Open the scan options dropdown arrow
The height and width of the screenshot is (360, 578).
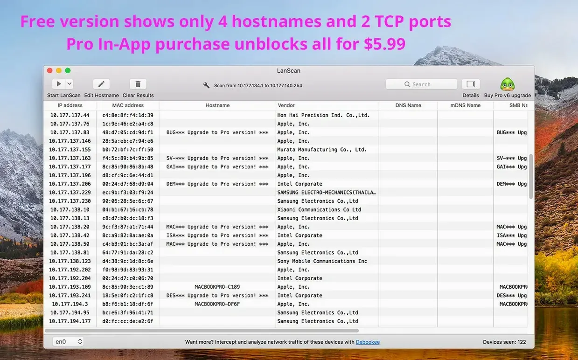(69, 84)
